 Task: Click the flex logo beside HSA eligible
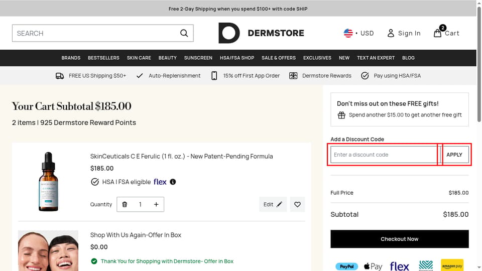pyautogui.click(x=160, y=182)
